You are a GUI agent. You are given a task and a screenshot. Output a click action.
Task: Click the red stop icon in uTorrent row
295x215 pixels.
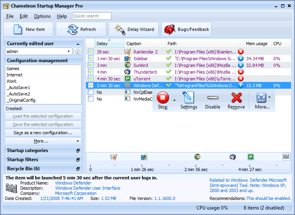(241, 78)
